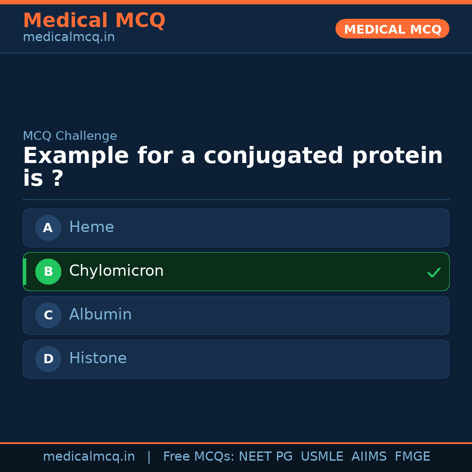Viewport: 472px width, 472px height.
Task: Select AIIMS in the footer
Action: (x=369, y=457)
